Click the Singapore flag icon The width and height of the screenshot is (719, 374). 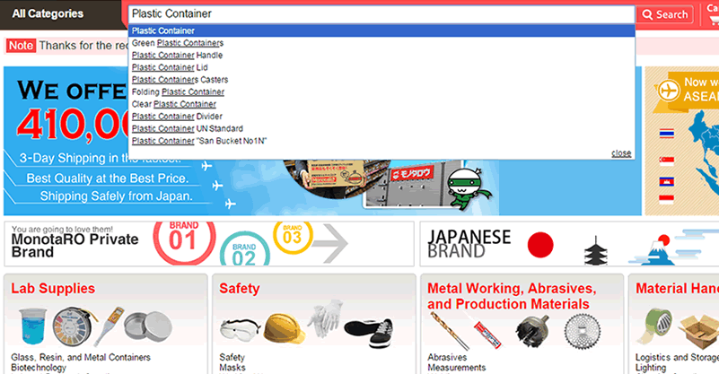click(x=667, y=160)
